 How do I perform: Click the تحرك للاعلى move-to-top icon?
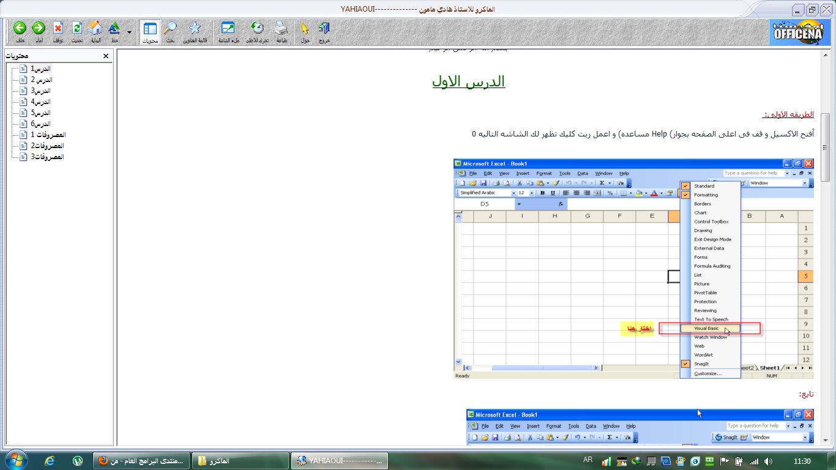(x=258, y=32)
